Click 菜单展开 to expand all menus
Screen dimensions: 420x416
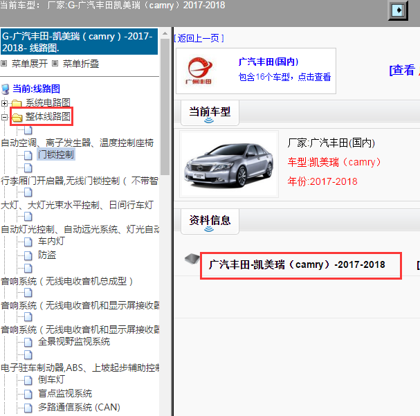coord(30,64)
